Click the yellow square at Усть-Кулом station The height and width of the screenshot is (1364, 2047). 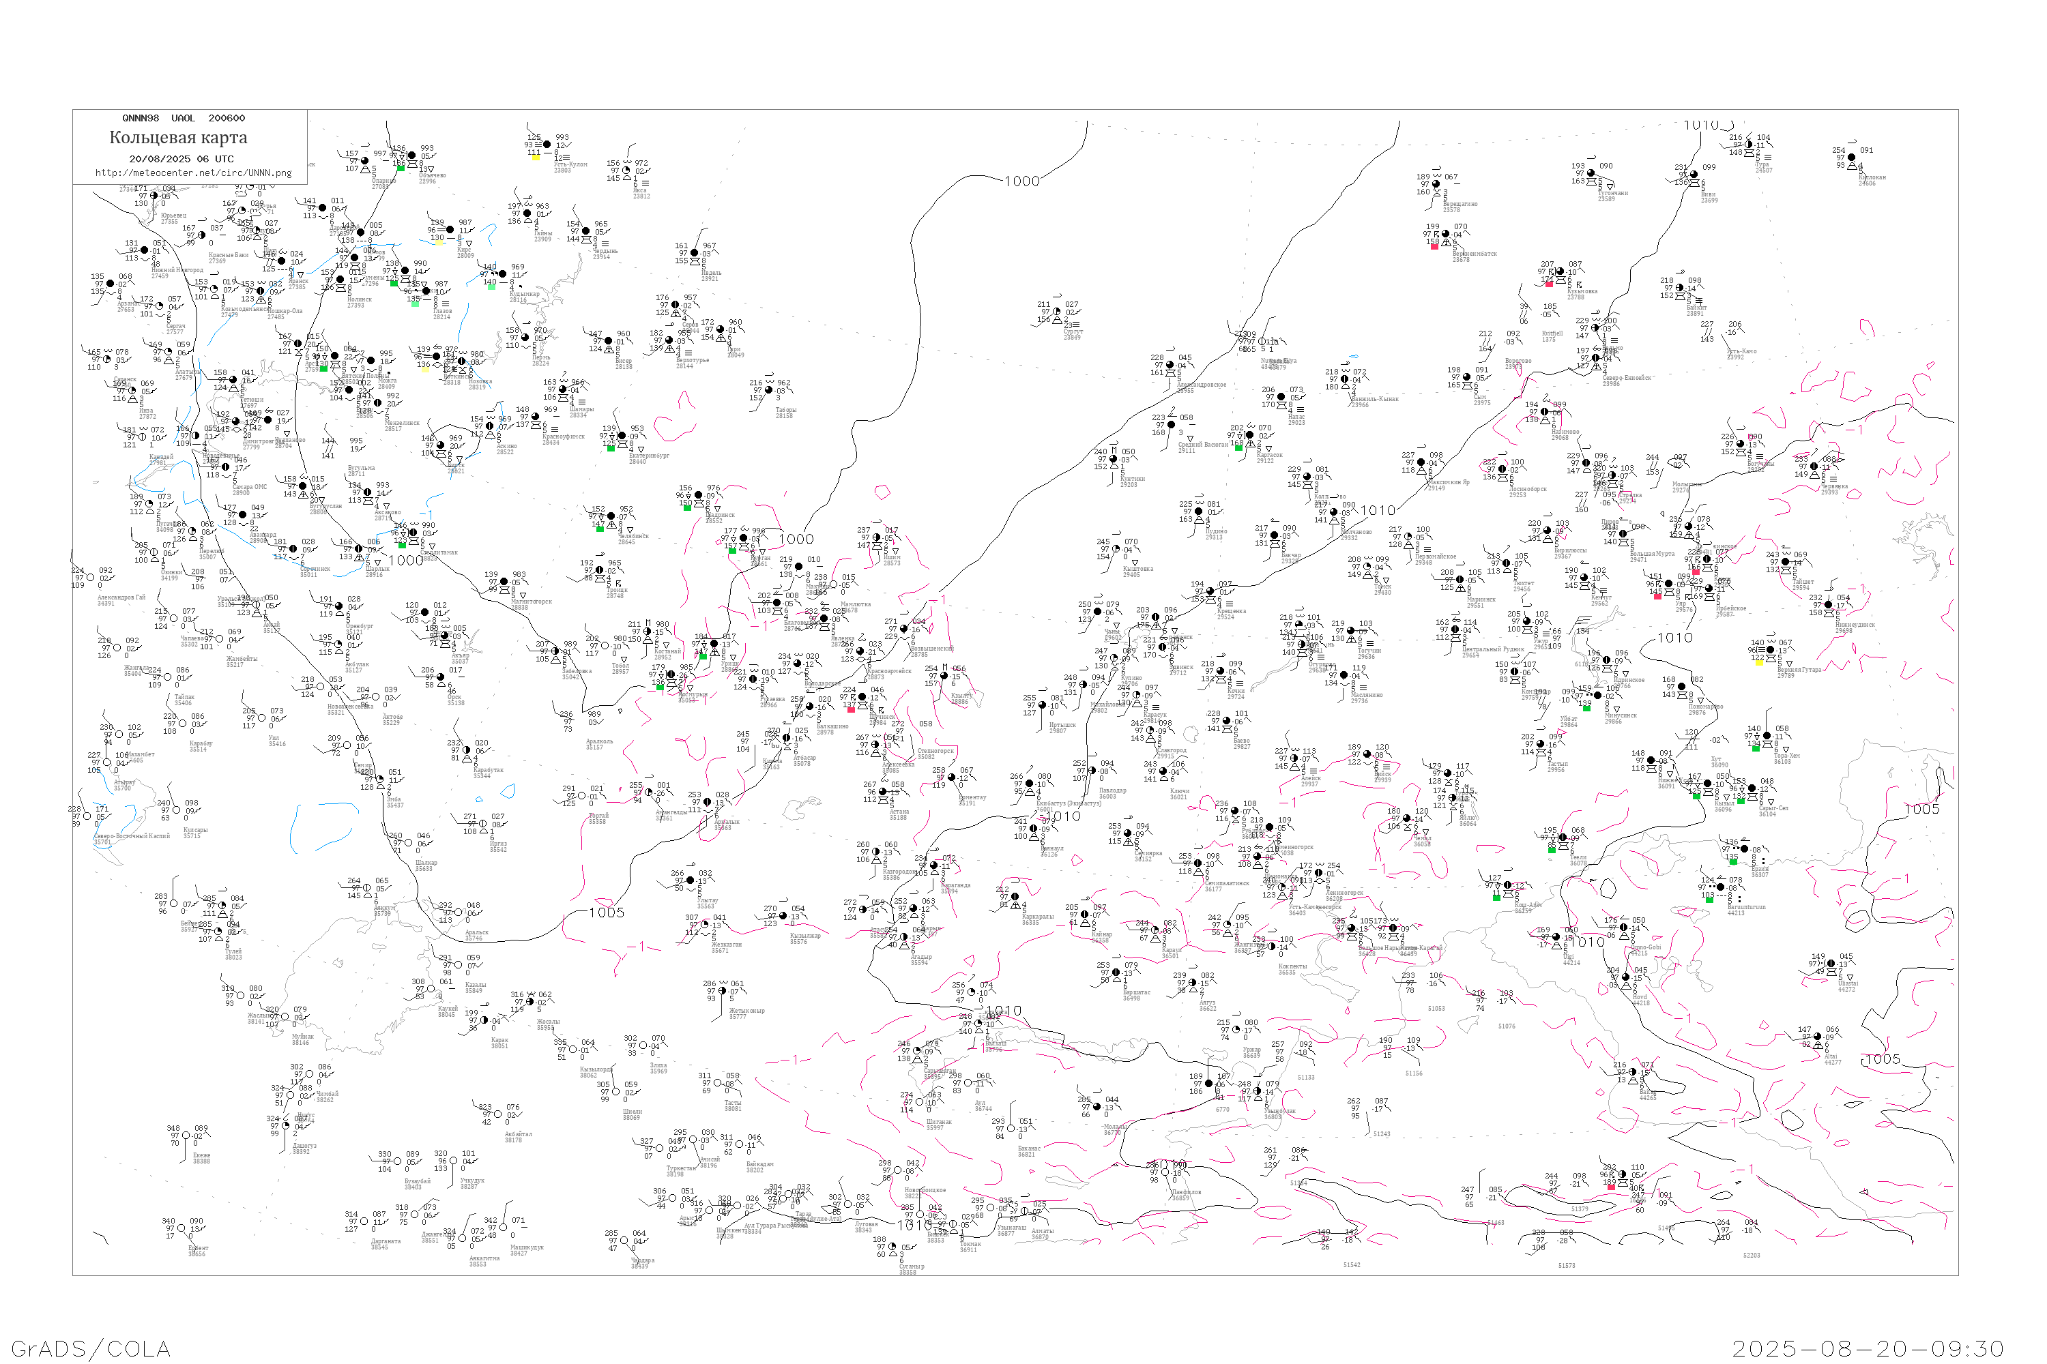[535, 158]
